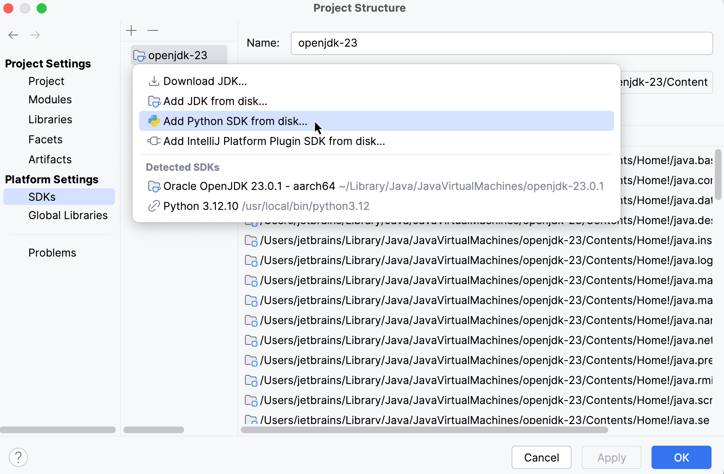This screenshot has width=724, height=474.
Task: Select Add Python SDK from disk
Action: (x=235, y=121)
